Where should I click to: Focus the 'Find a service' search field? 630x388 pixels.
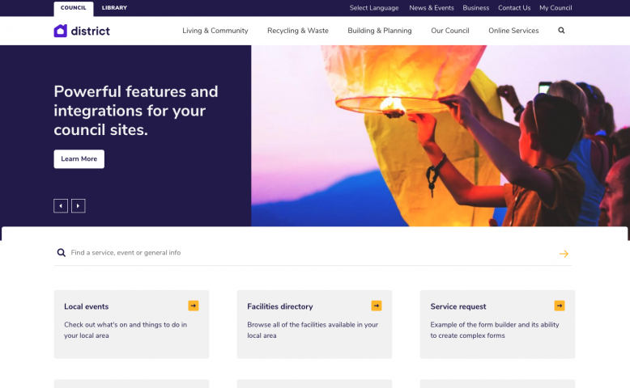pos(313,253)
